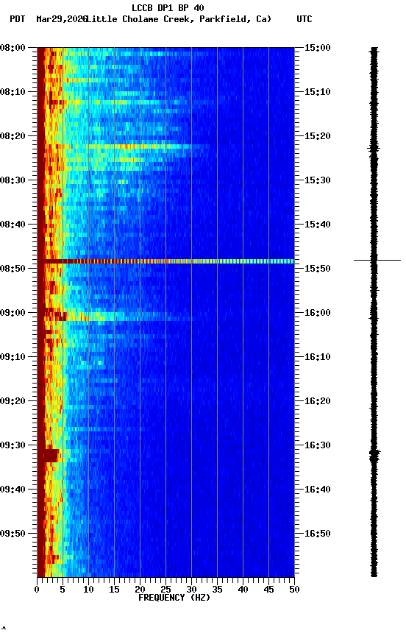Click the 08:00 PDT time label

click(x=13, y=48)
